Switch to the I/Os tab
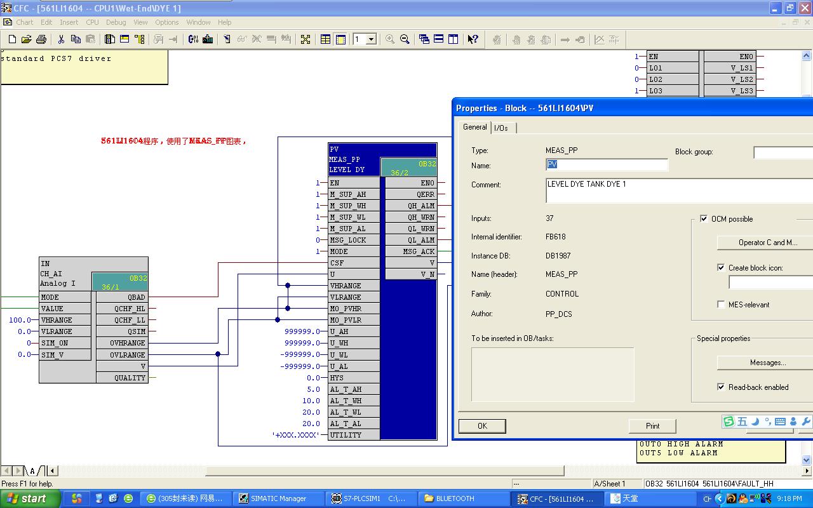This screenshot has height=508, width=813. 501,128
